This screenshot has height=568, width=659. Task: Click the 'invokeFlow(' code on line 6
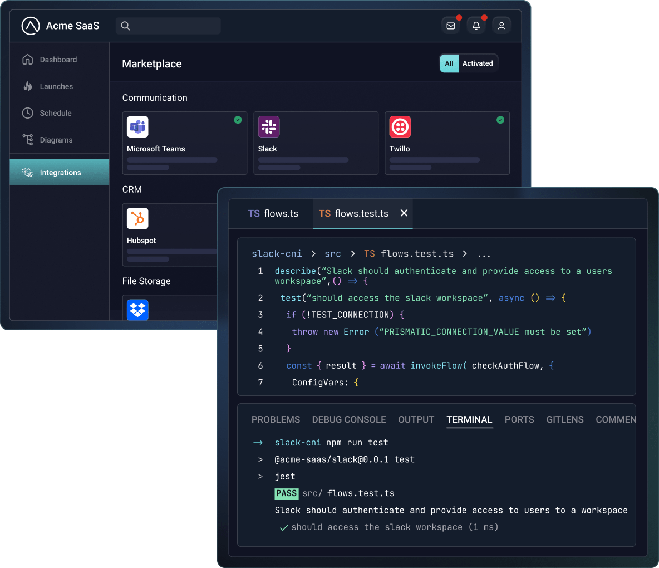[439, 366]
